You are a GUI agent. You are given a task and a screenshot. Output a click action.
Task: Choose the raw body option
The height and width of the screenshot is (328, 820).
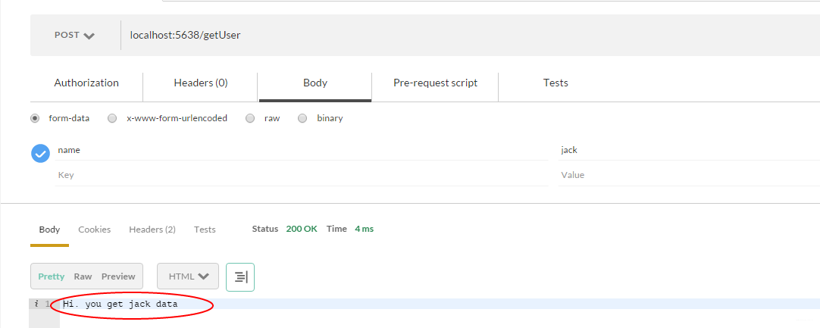[250, 118]
